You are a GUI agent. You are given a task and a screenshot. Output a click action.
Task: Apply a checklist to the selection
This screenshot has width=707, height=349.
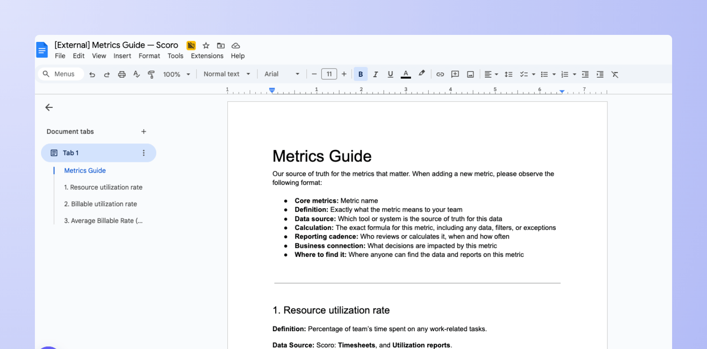pyautogui.click(x=524, y=74)
